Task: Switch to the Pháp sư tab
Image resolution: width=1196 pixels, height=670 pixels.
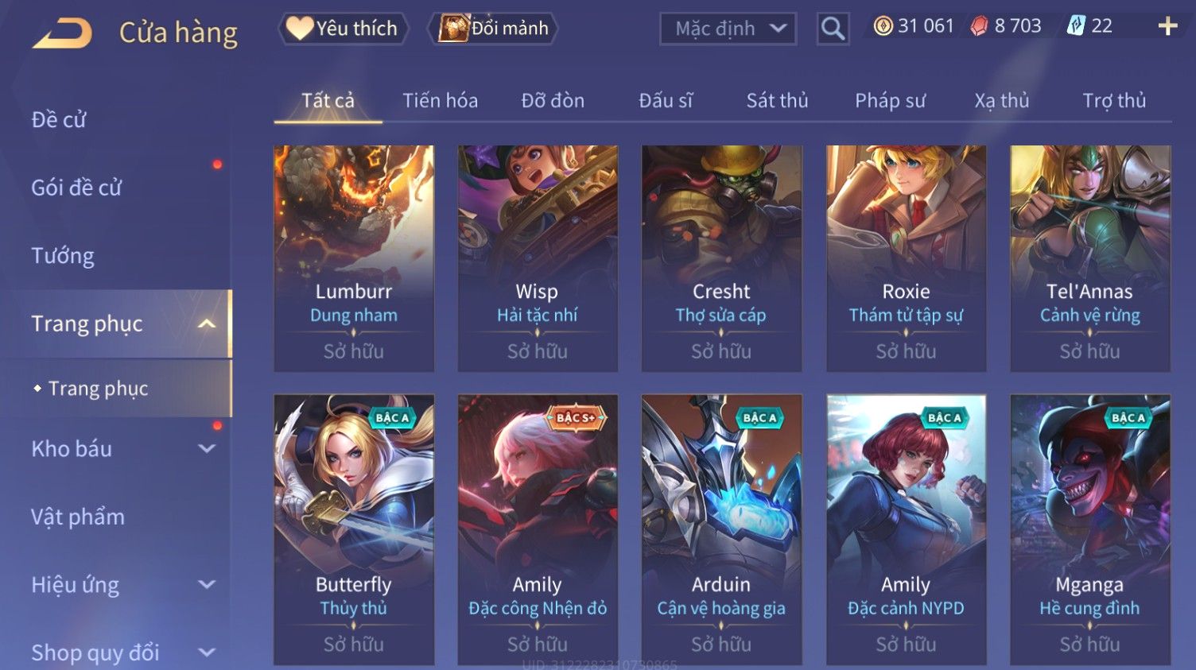Action: click(890, 100)
